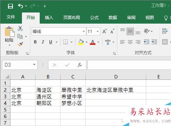Screen dimensions: 171x126
Task: Click the Merge and Center icon
Action: [x=165, y=42]
